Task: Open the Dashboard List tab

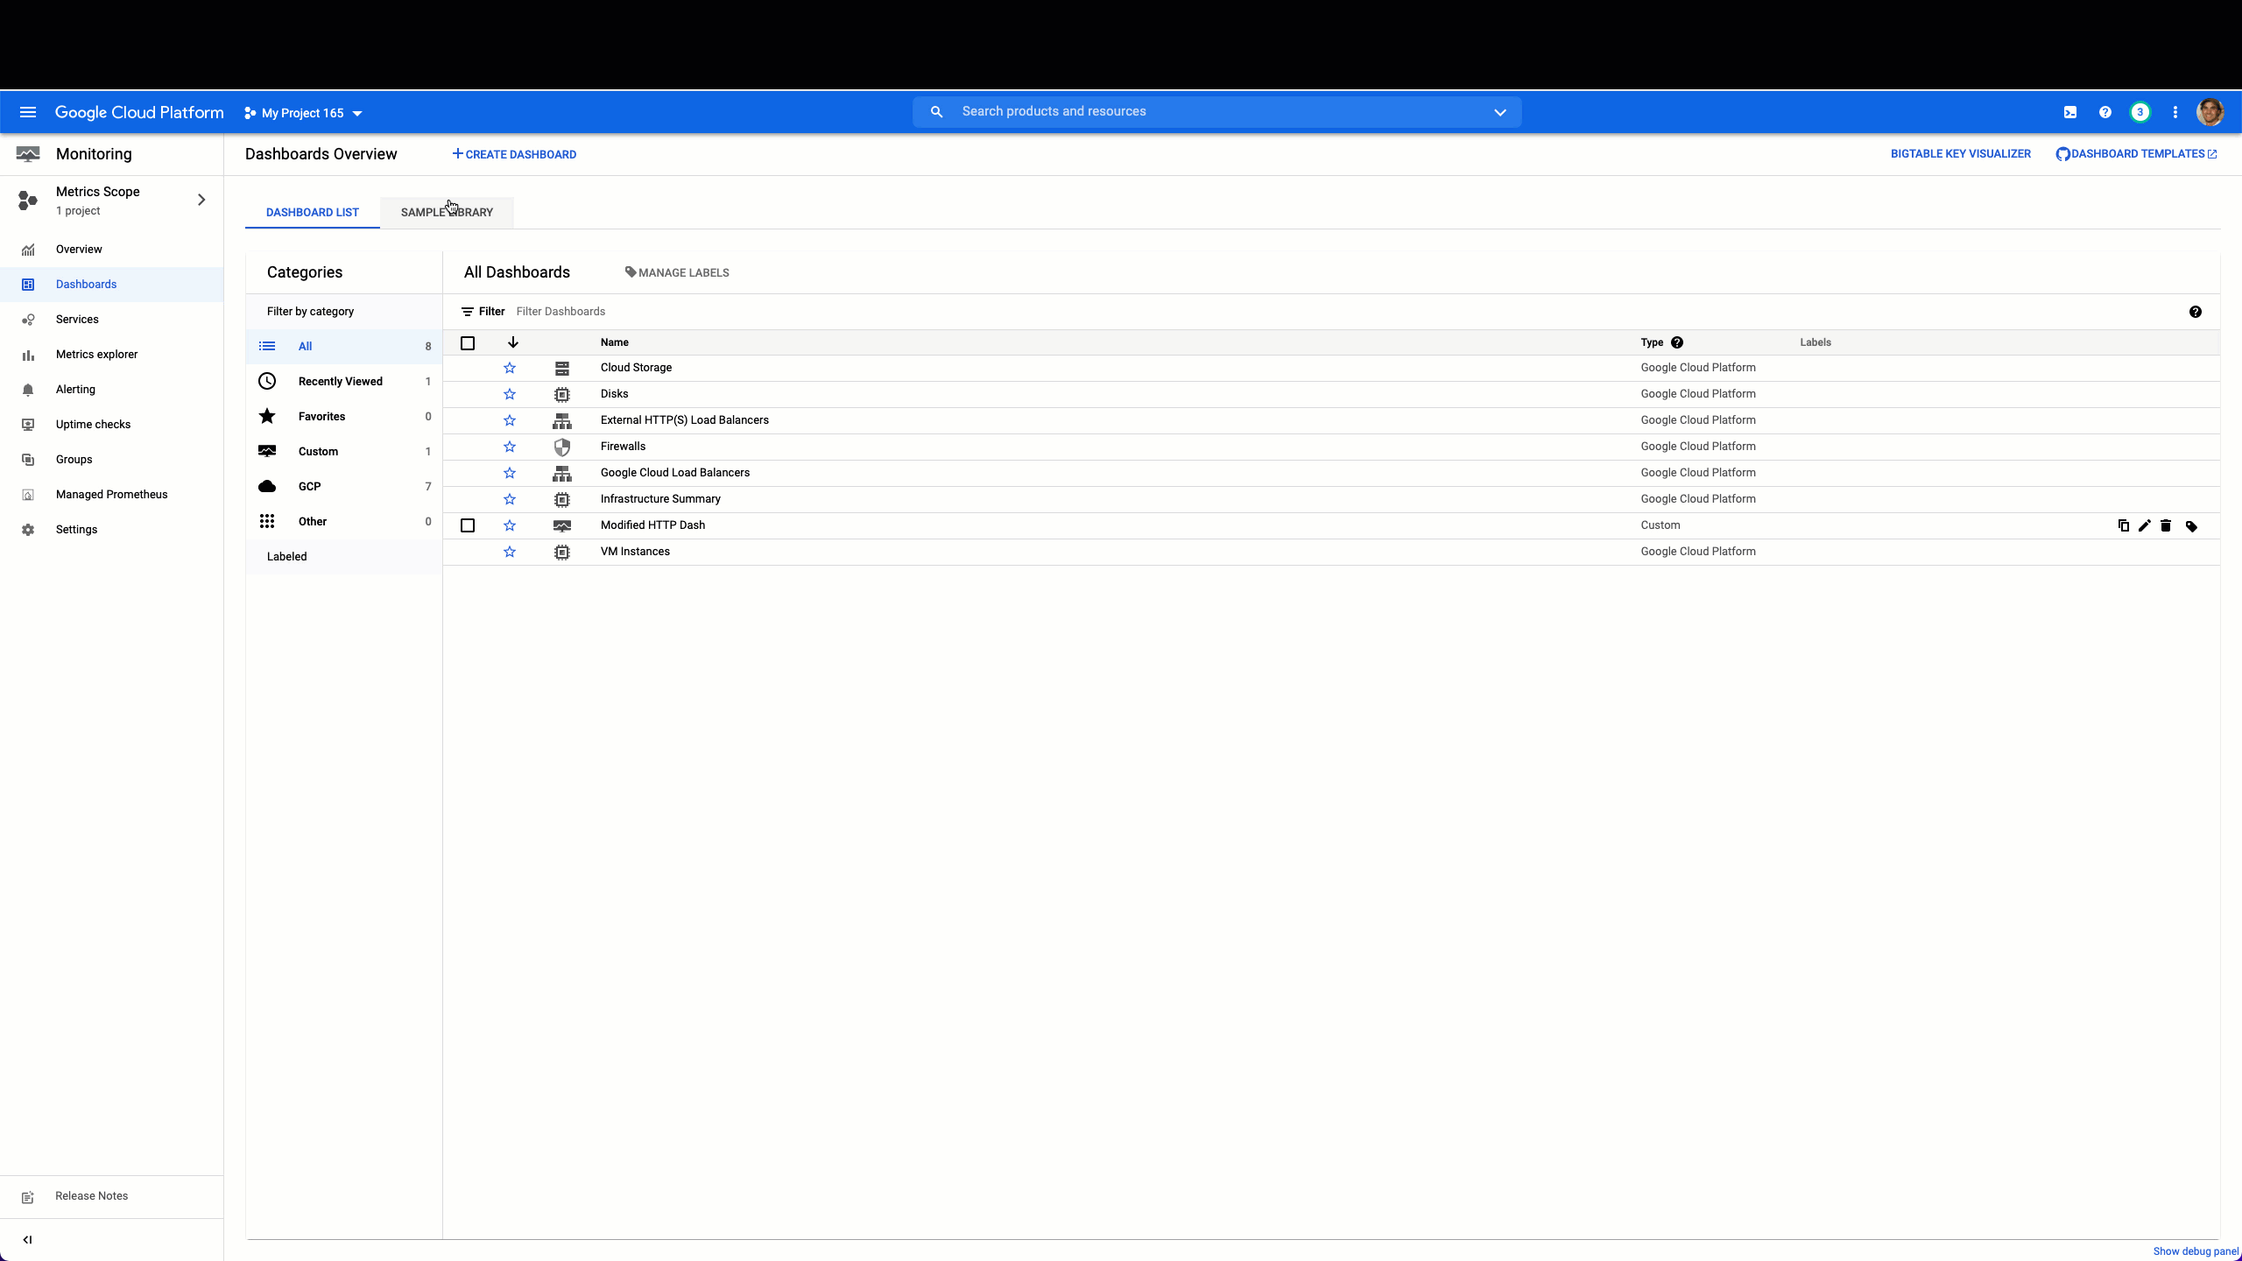Action: coord(311,211)
